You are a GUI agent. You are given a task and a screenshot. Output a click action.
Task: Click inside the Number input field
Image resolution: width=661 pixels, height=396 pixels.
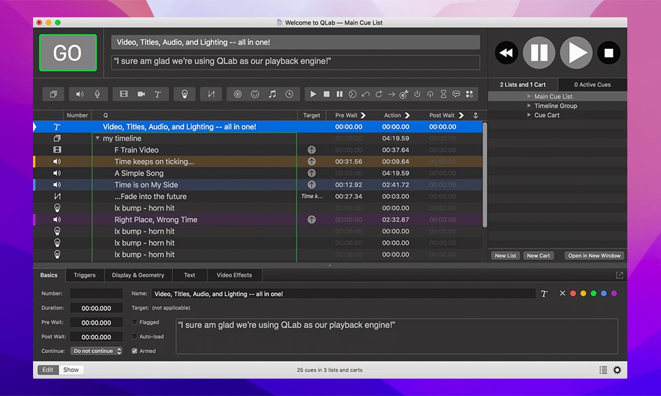tap(96, 293)
